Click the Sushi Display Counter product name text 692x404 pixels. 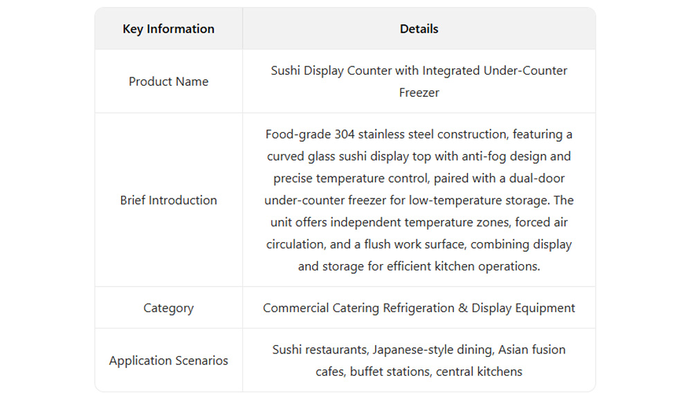419,71
